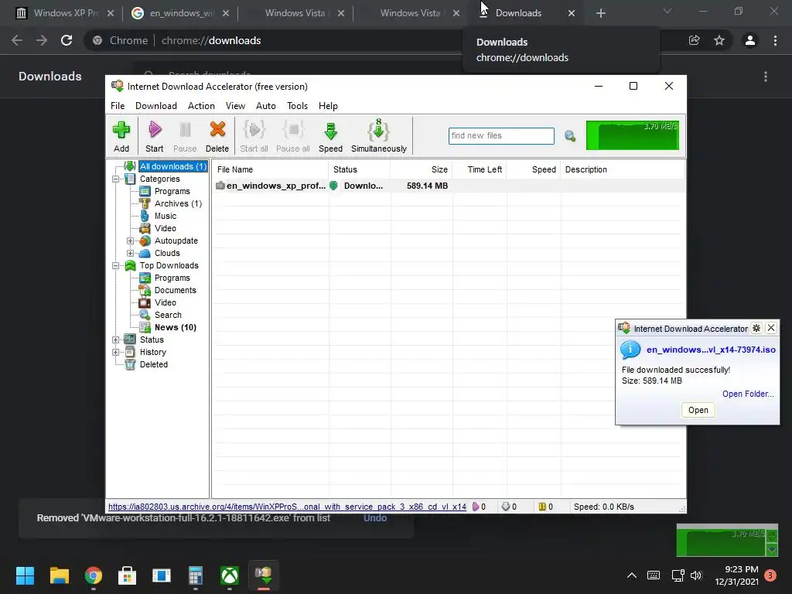Click the Open button in the notification popup

pyautogui.click(x=698, y=410)
